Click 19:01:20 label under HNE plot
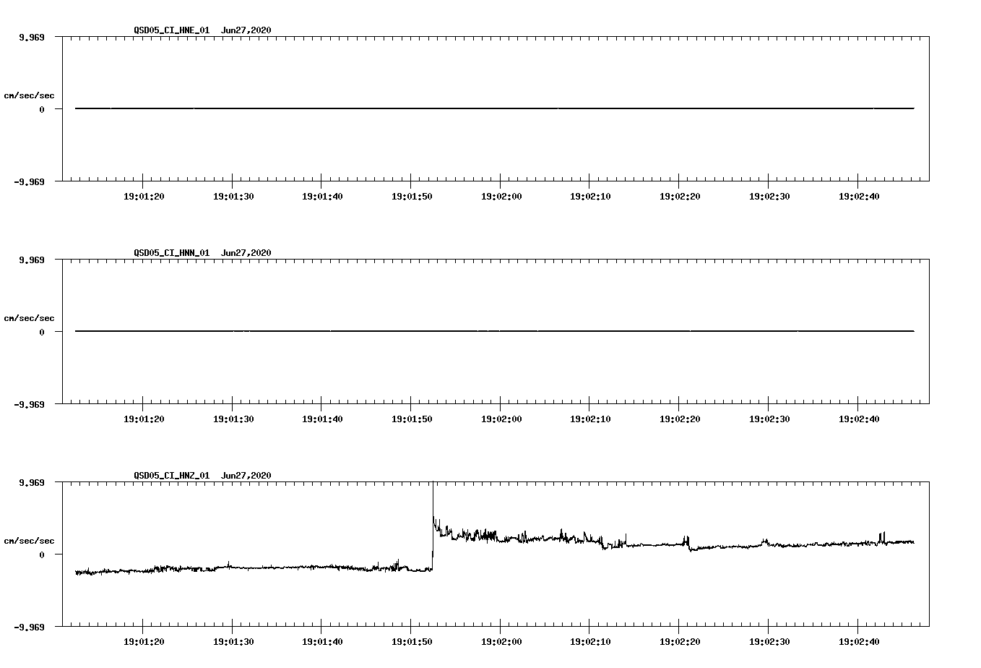Screen dimensions: 981x668 pos(143,197)
